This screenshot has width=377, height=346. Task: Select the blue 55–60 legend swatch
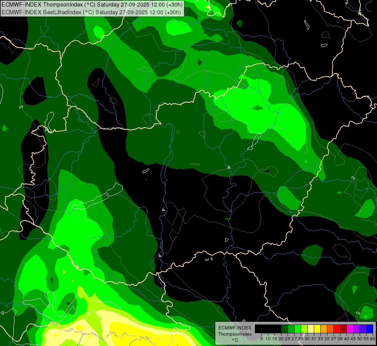(x=370, y=329)
